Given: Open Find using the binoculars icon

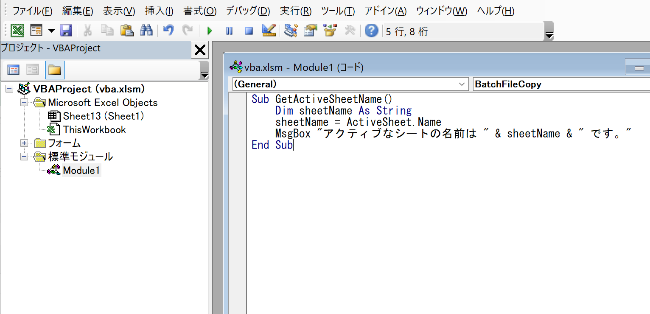Looking at the screenshot, I should (x=147, y=31).
